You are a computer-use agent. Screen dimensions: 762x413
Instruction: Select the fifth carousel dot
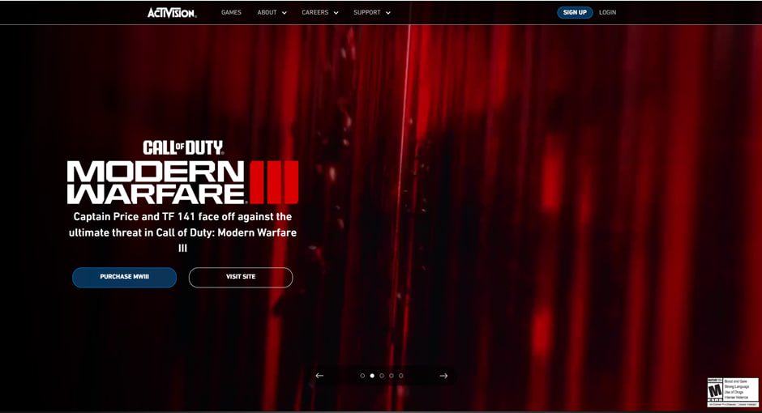coord(401,376)
